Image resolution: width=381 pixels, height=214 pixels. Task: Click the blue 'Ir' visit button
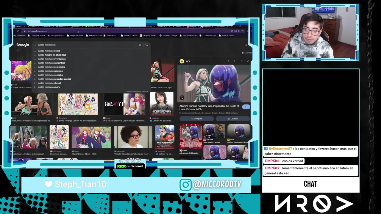(x=246, y=107)
